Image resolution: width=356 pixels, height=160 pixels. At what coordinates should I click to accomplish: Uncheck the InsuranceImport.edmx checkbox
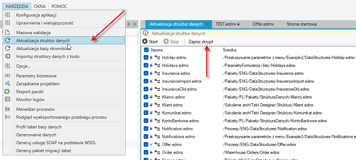(x=146, y=81)
